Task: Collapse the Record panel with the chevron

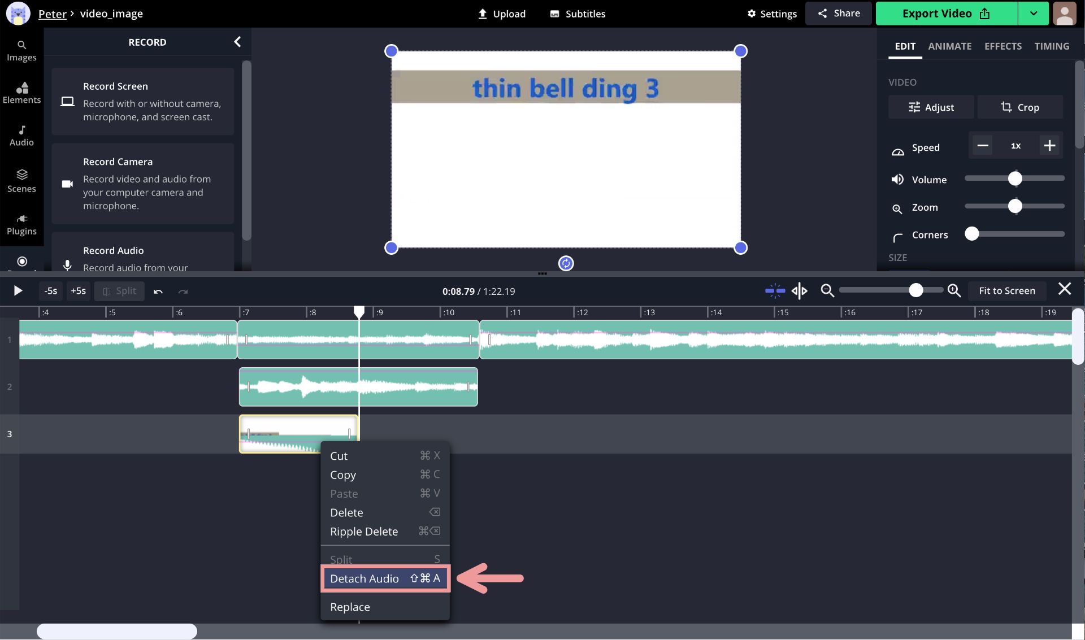Action: pyautogui.click(x=237, y=42)
